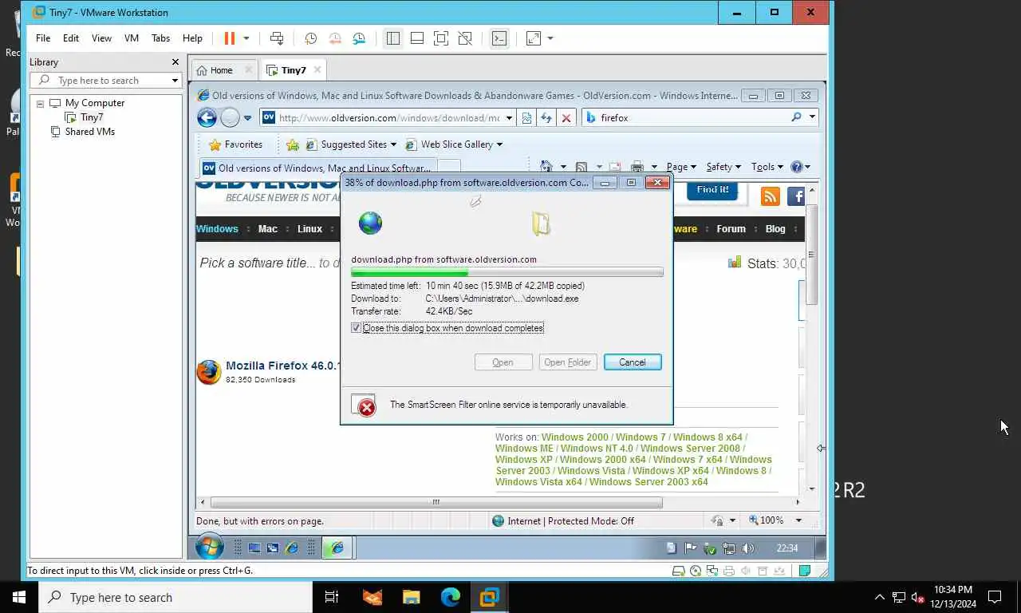The width and height of the screenshot is (1021, 613).
Task: Open the VMware View menu
Action: [101, 38]
